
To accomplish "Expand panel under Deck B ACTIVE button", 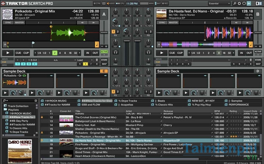I will click(258, 55).
